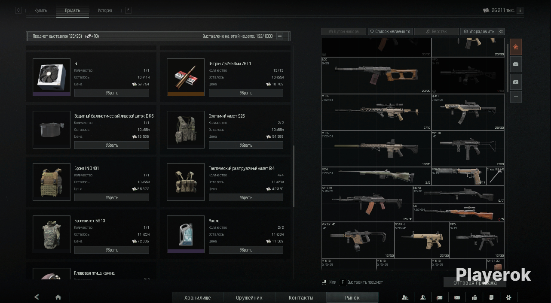Open the Оружейник tab

coord(249,297)
